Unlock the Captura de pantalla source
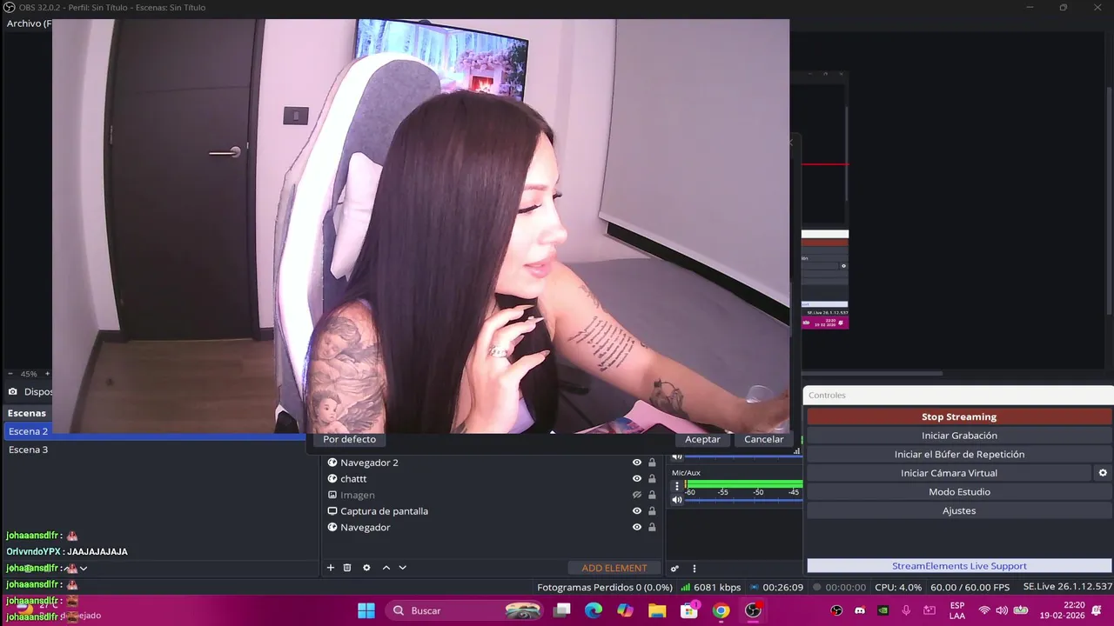The width and height of the screenshot is (1114, 626). click(652, 511)
